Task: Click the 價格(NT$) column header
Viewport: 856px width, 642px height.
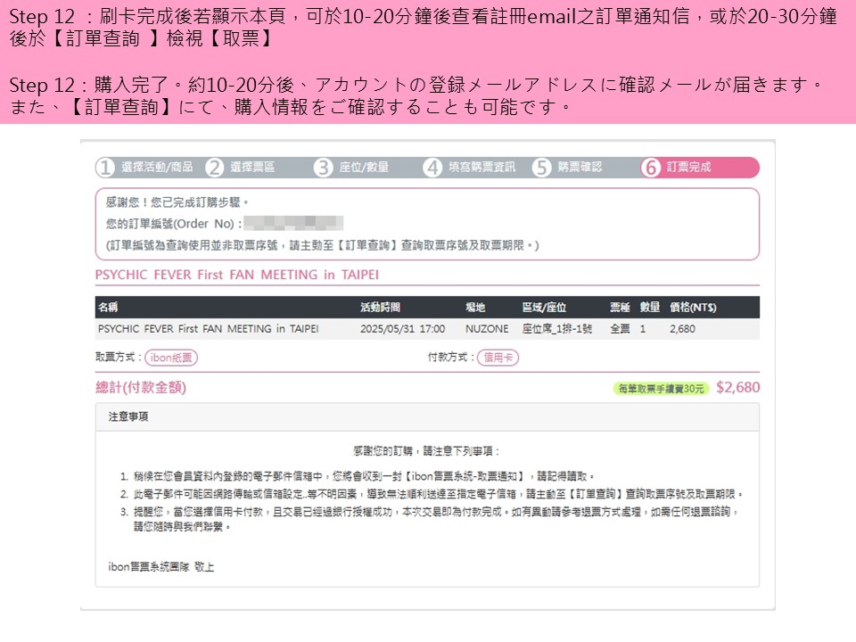Action: coord(693,308)
